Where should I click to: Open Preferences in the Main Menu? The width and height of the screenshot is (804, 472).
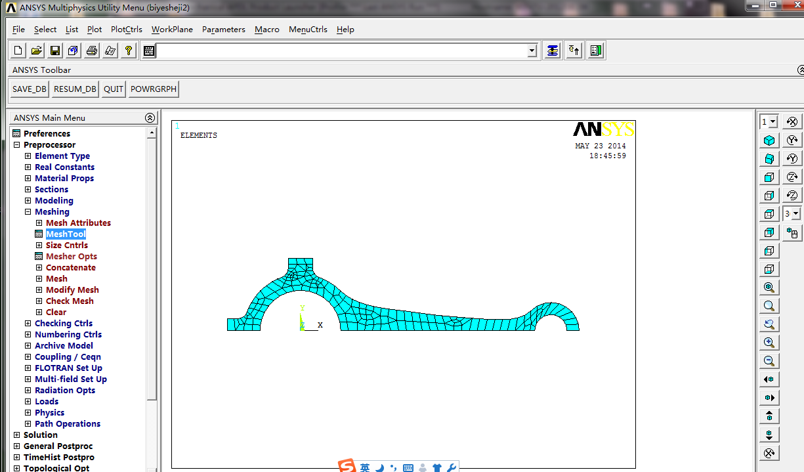[47, 134]
